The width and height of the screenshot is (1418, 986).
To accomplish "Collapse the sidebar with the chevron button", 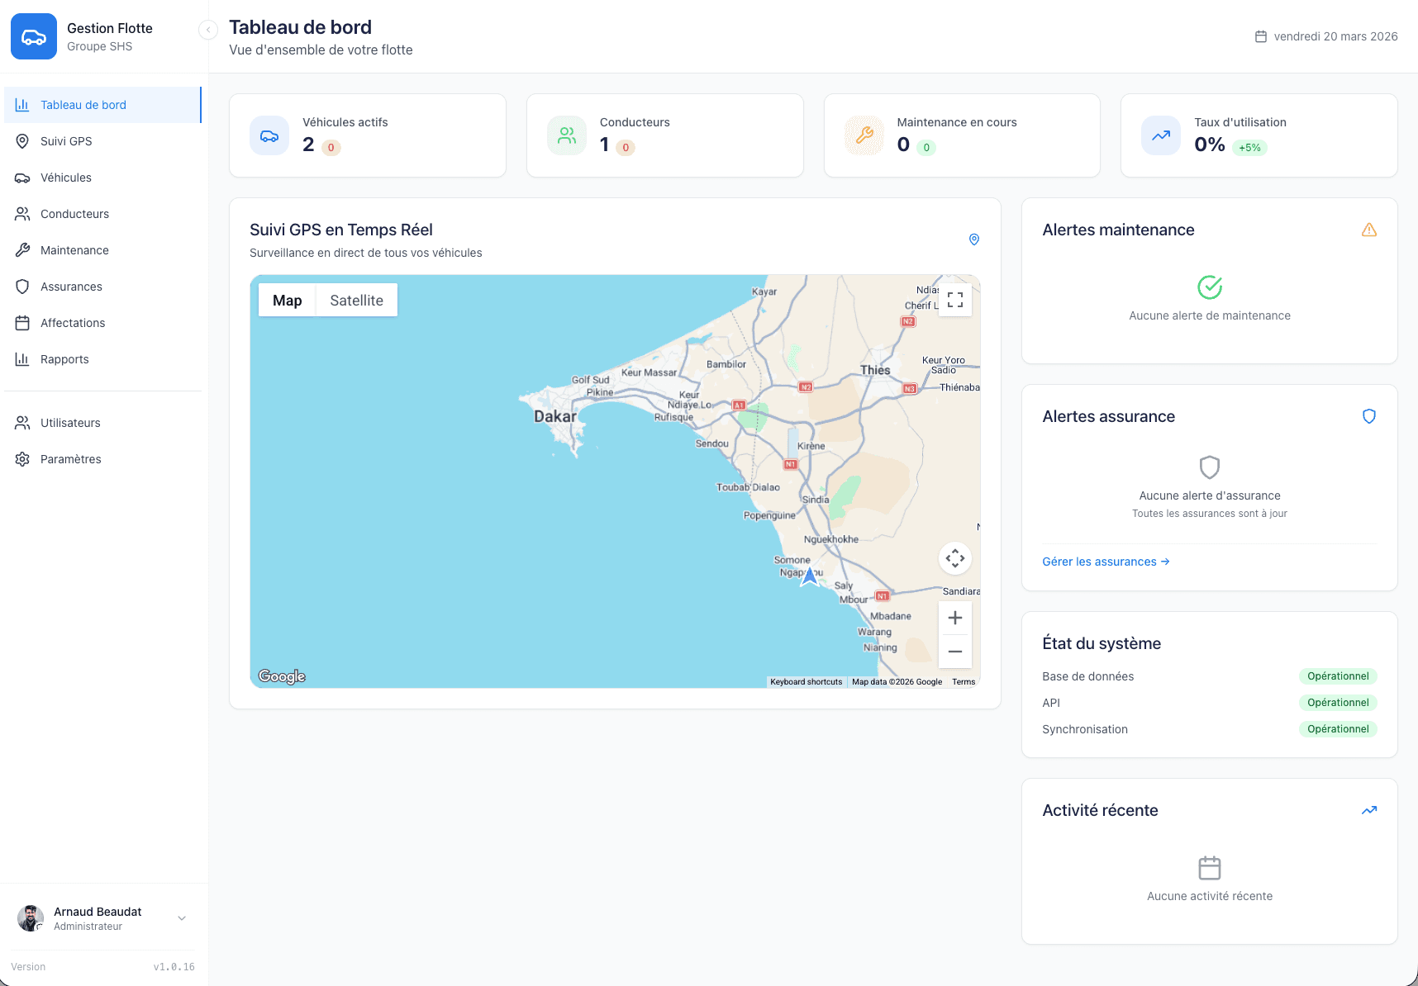I will [207, 30].
